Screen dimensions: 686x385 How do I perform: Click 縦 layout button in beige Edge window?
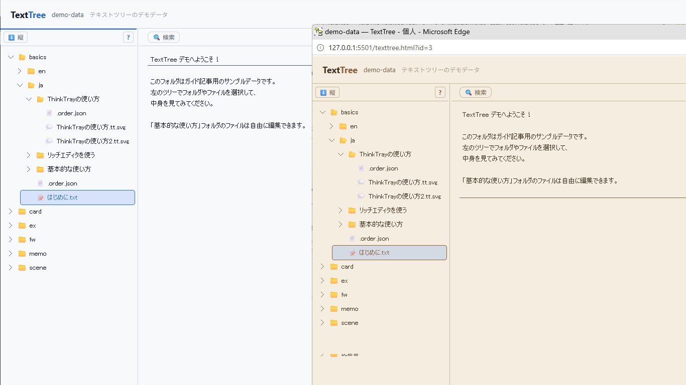pyautogui.click(x=327, y=92)
